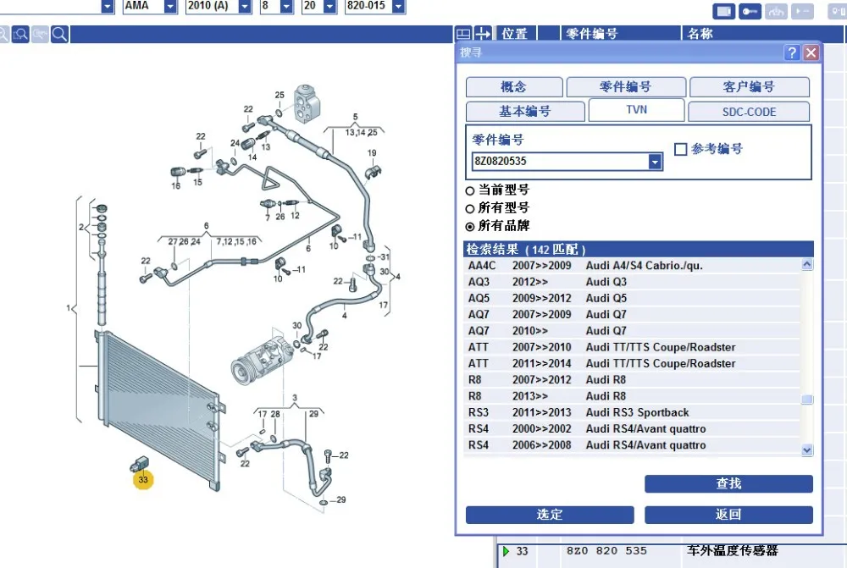Click the green arrow beside row 33

tap(507, 551)
